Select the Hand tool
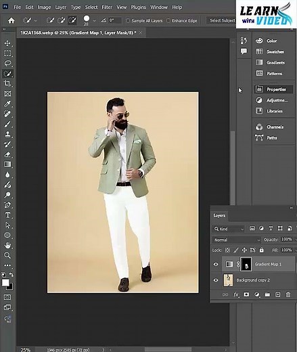 pos(7,245)
